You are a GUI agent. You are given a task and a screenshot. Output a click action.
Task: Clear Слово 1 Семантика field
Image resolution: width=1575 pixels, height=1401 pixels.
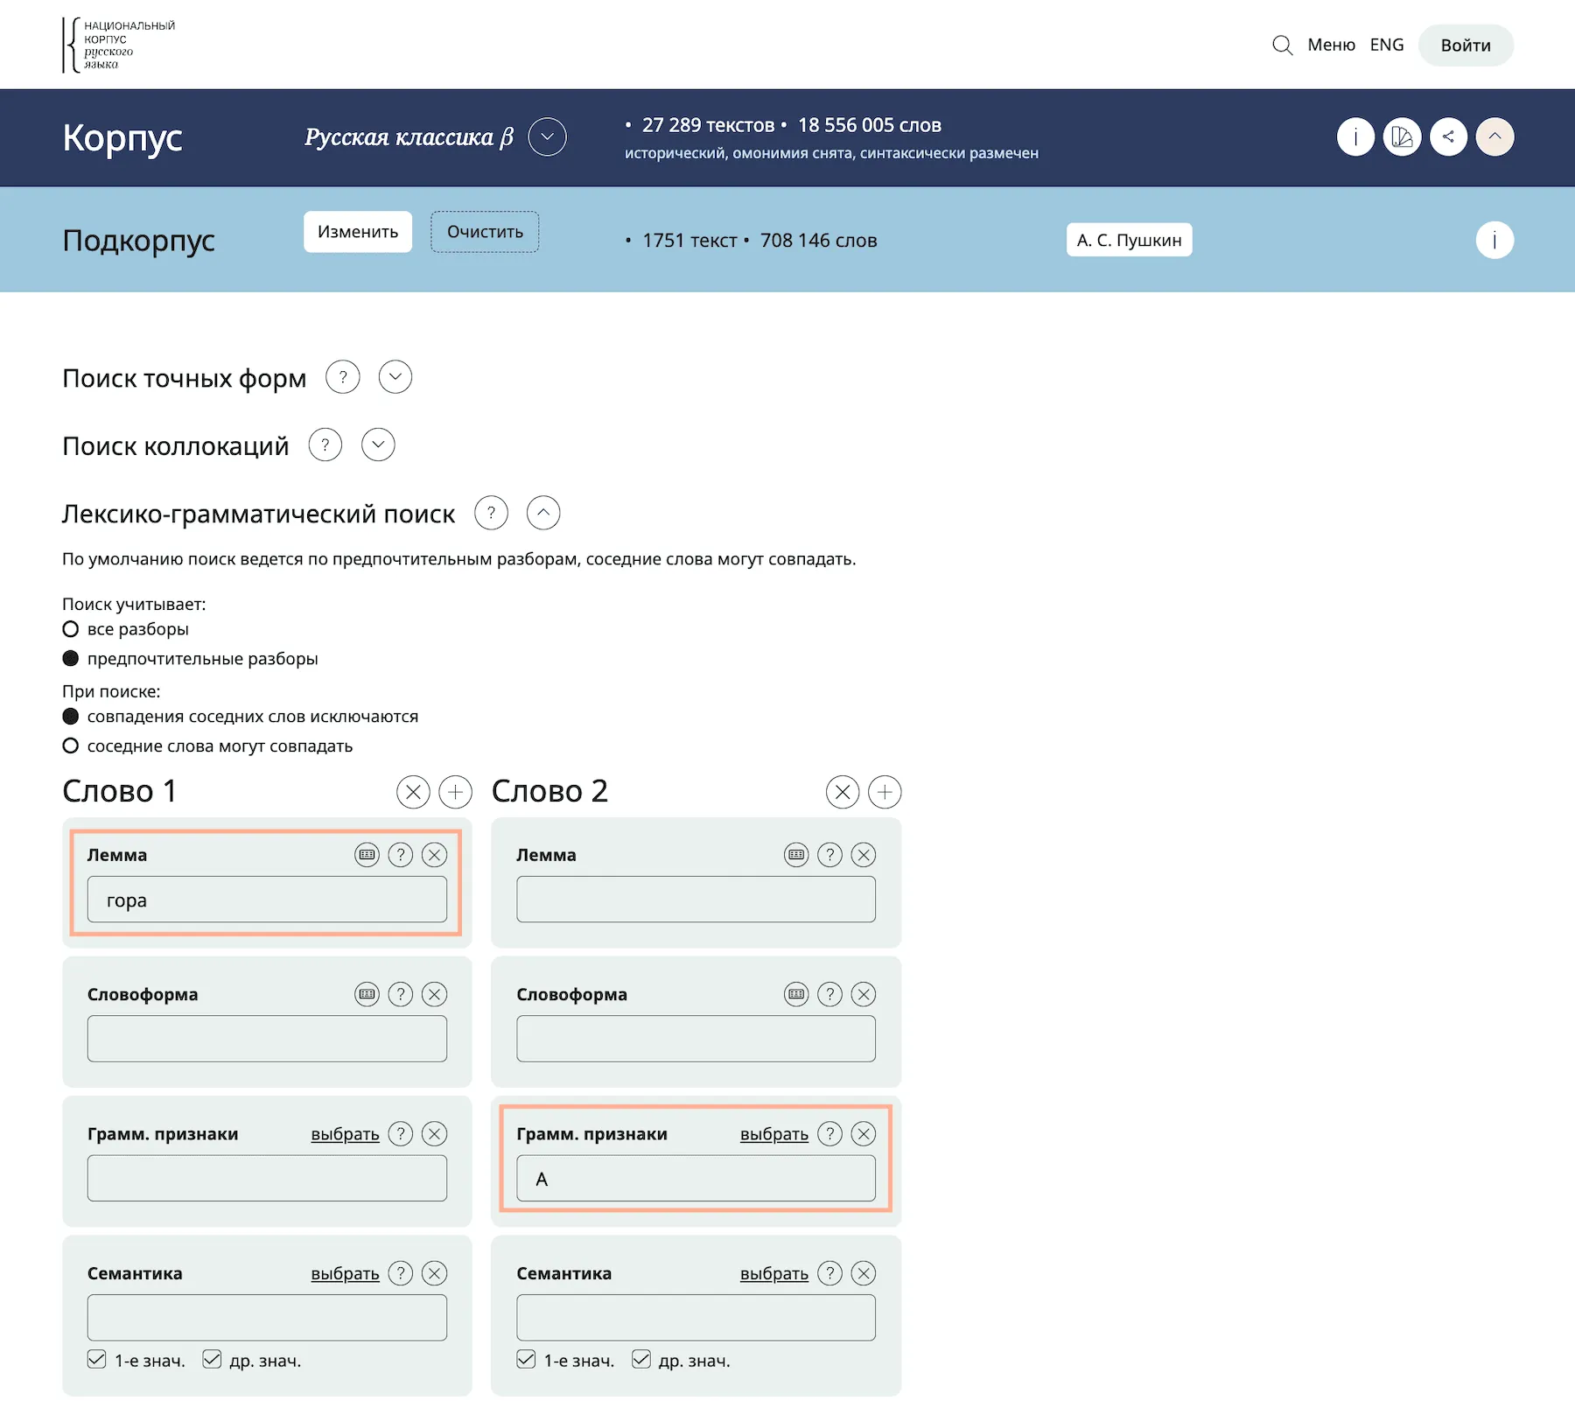point(435,1273)
